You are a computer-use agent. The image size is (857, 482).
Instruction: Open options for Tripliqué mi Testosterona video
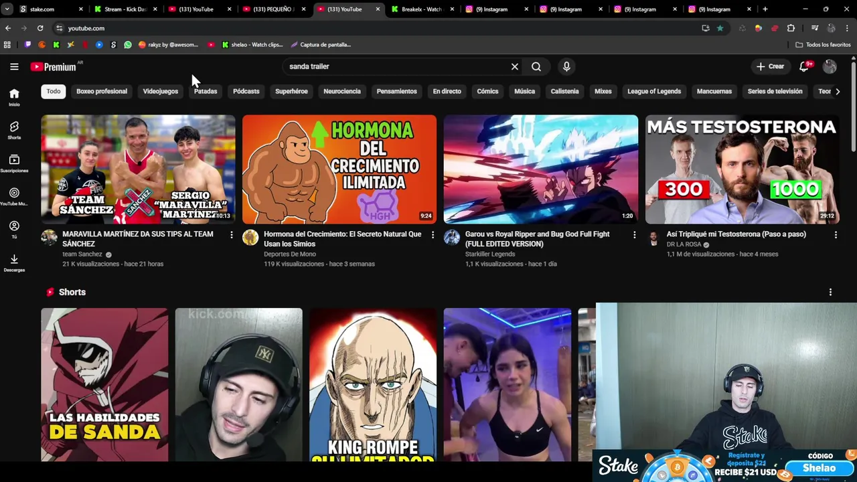836,235
